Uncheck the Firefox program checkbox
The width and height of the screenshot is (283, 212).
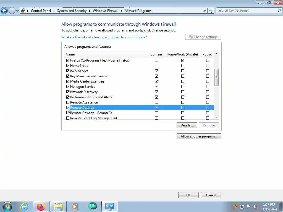(x=68, y=60)
